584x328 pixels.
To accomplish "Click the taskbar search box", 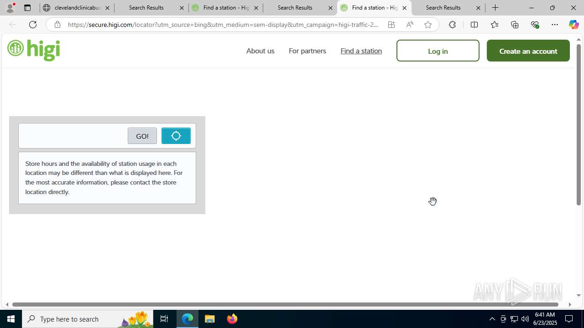I will [88, 319].
